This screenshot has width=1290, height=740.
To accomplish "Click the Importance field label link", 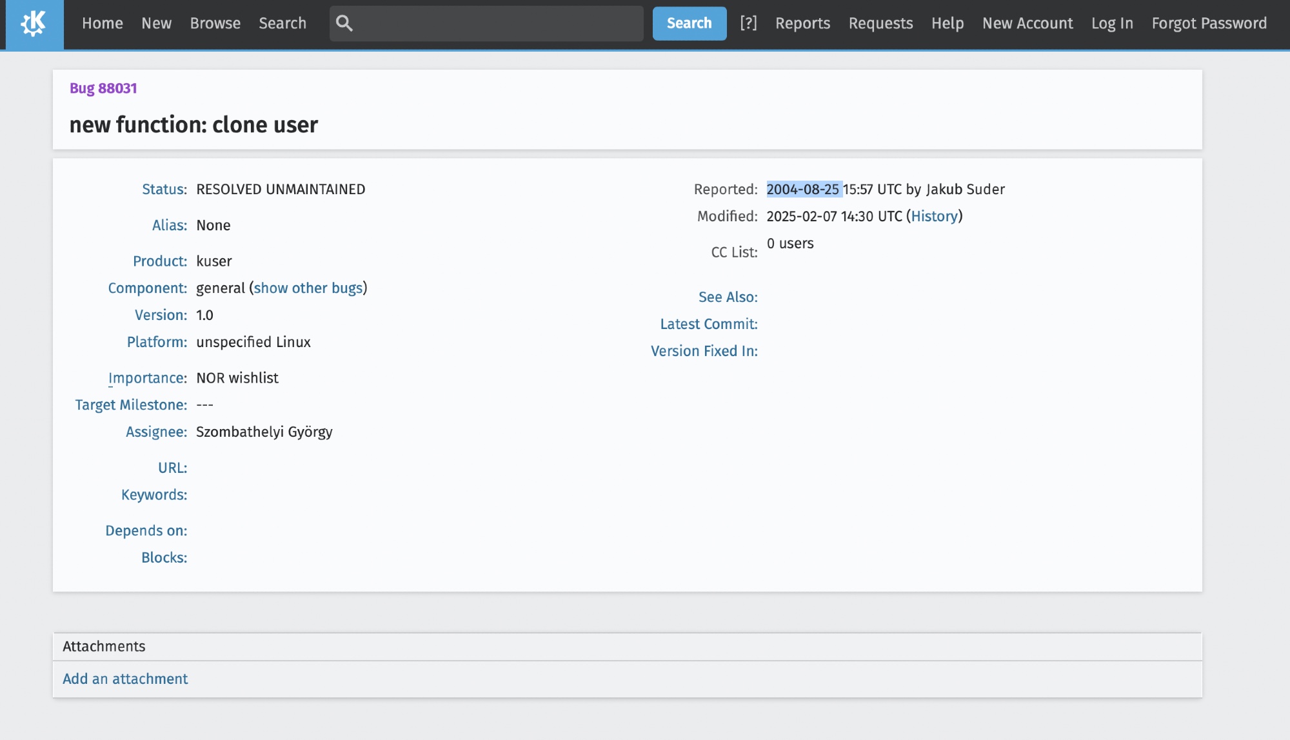I will 147,378.
